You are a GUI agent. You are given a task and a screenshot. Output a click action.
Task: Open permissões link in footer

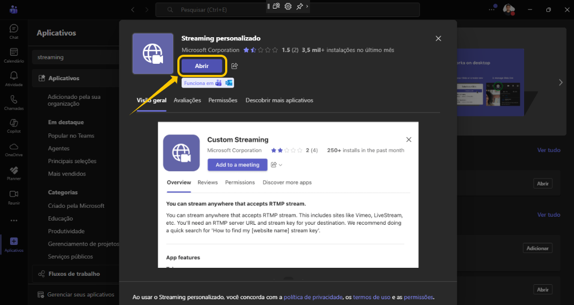(x=418, y=298)
